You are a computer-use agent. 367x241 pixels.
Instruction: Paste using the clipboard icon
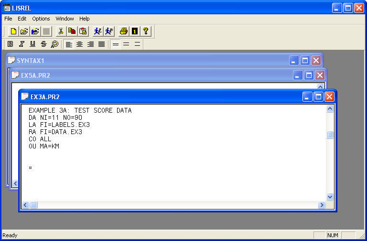[x=83, y=31]
